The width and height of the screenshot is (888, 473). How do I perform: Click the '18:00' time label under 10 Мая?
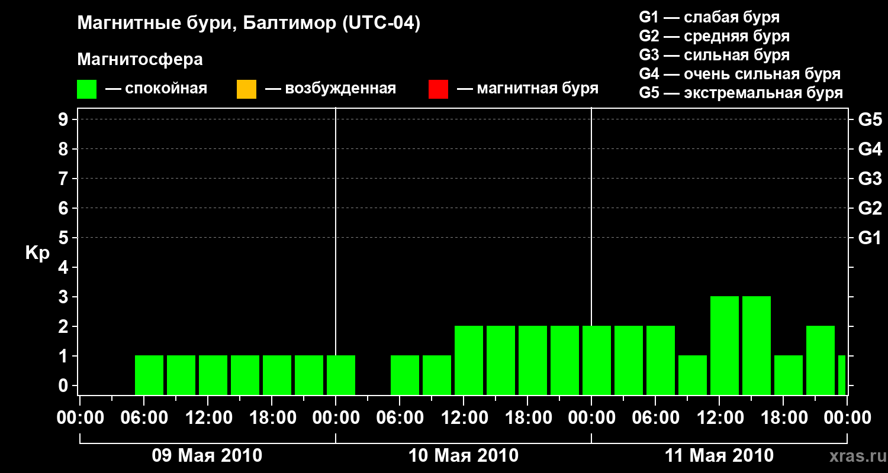528,418
